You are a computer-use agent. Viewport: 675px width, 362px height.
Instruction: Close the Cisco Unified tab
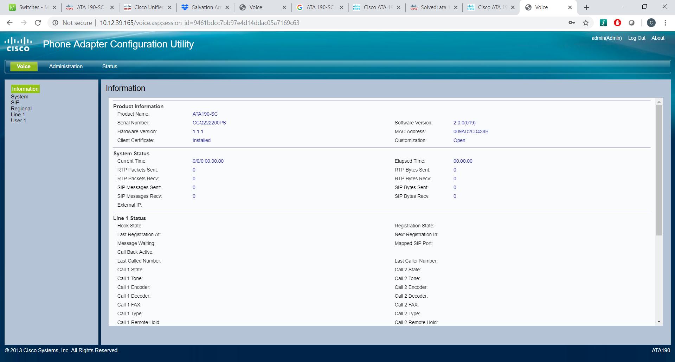(x=169, y=7)
